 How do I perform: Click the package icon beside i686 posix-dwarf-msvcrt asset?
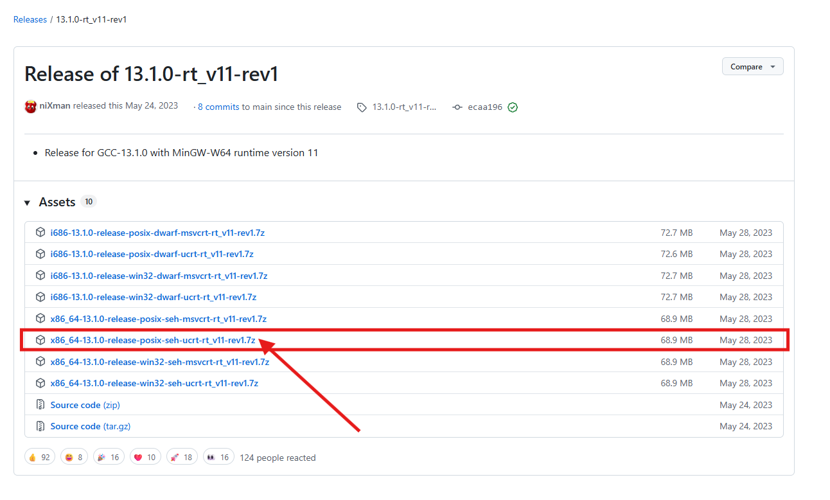point(40,232)
